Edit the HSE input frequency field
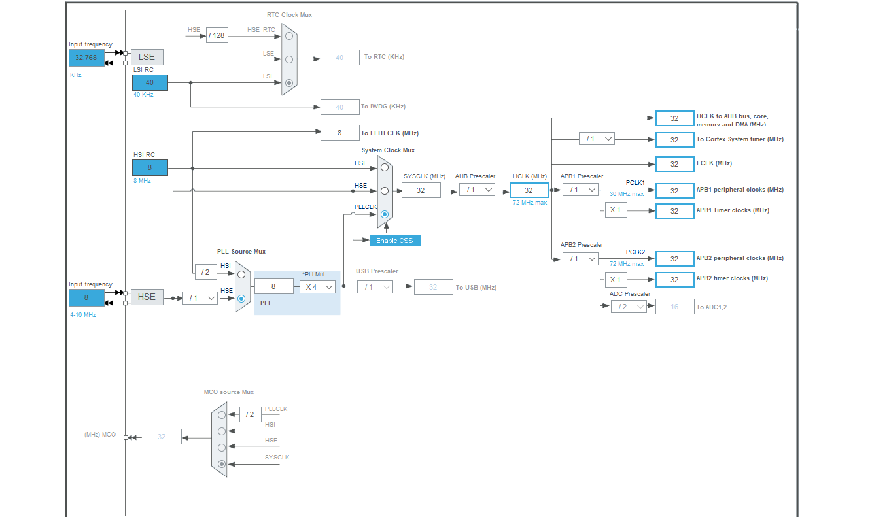The height and width of the screenshot is (517, 870). coord(86,297)
